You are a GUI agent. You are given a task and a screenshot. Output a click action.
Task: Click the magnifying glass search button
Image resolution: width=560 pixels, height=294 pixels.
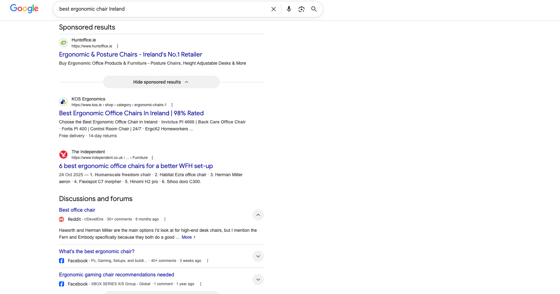[314, 9]
